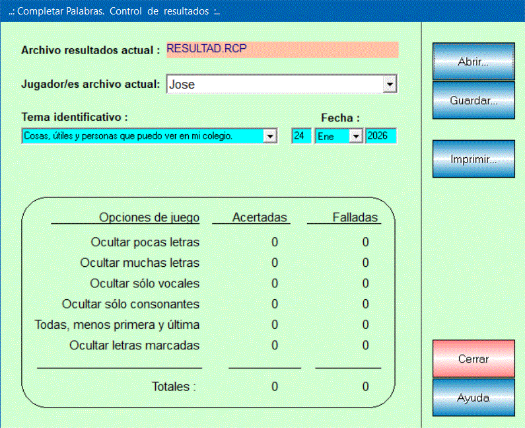525x428 pixels.
Task: Expand the Jugador/es archivo actual dropdown arrow
Action: [390, 85]
